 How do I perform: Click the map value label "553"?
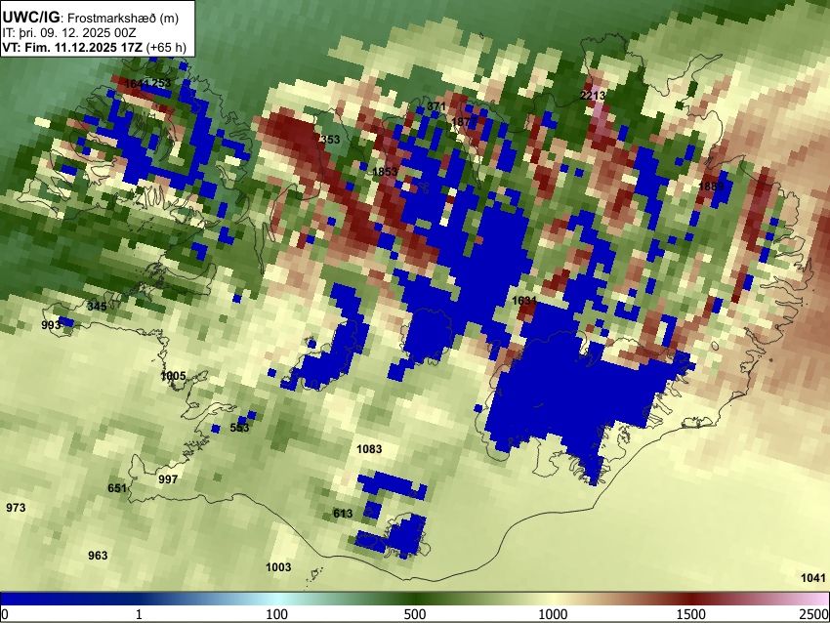tap(239, 428)
